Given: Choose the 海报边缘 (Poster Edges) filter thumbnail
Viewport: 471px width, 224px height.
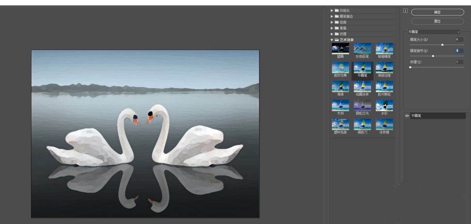Looking at the screenshot, I should [x=384, y=67].
